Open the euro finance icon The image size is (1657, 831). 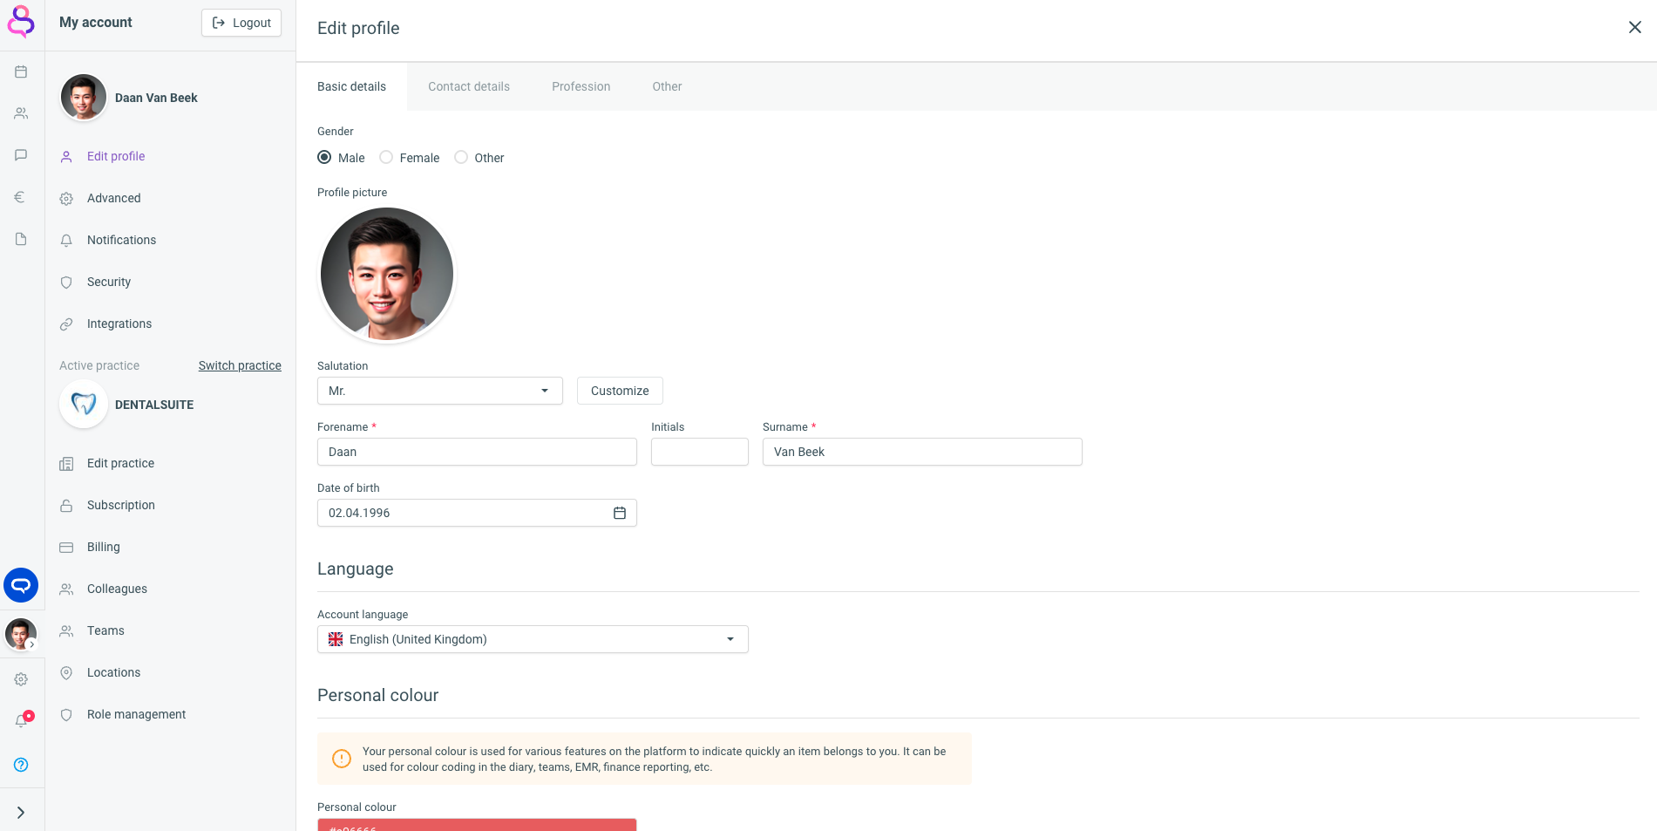click(21, 197)
